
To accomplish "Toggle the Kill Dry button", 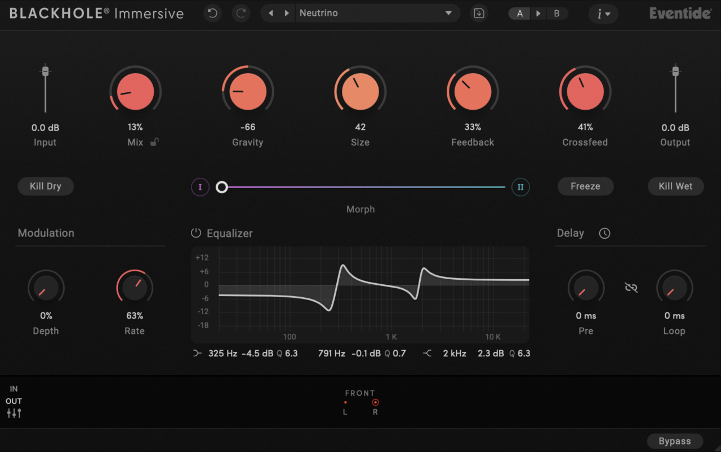I will pyautogui.click(x=46, y=186).
